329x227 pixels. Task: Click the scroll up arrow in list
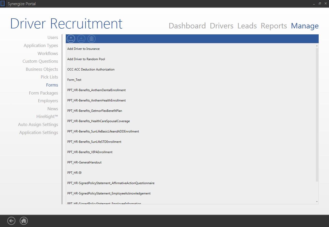pyautogui.click(x=317, y=46)
